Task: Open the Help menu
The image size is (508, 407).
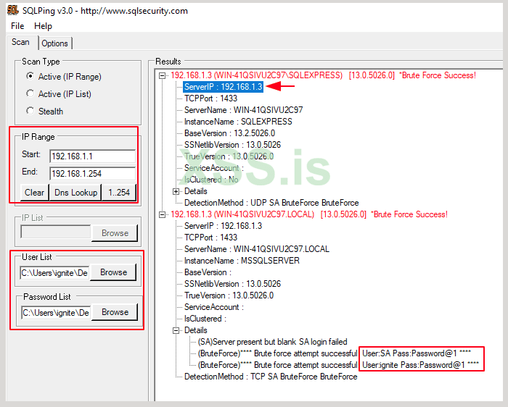Action: (43, 26)
